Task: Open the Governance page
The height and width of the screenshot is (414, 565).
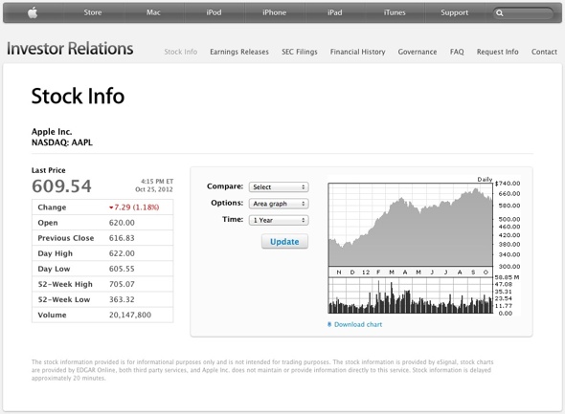Action: [418, 52]
